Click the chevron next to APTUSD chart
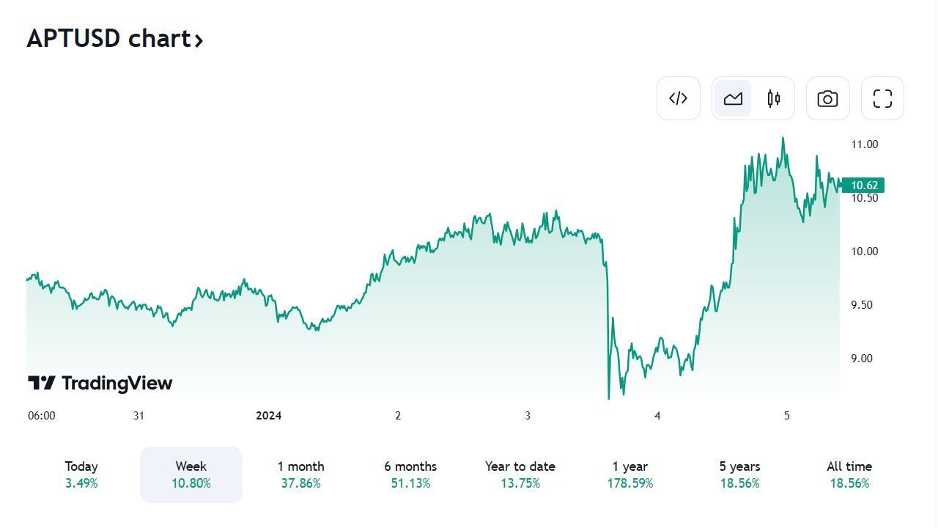The height and width of the screenshot is (528, 938). 199,40
